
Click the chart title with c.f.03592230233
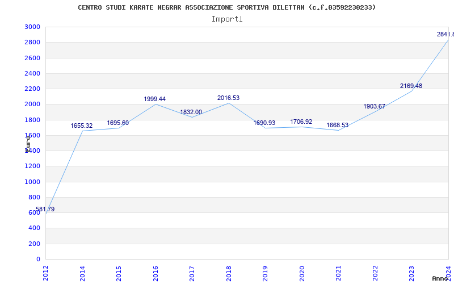[226, 7]
